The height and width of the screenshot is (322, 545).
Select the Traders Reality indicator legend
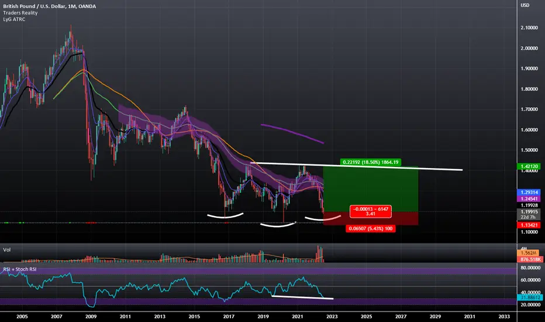[20, 13]
